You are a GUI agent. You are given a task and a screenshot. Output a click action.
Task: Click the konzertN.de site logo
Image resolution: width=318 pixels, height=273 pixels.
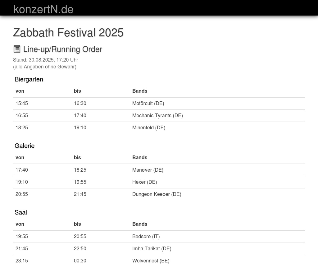(43, 9)
